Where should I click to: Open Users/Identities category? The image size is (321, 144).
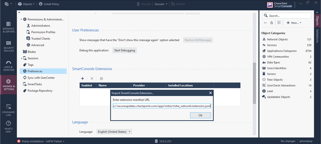pos(287,68)
